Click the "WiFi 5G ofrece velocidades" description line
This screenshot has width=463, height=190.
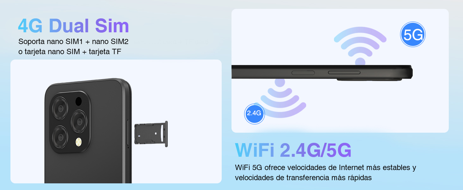coord(325,168)
